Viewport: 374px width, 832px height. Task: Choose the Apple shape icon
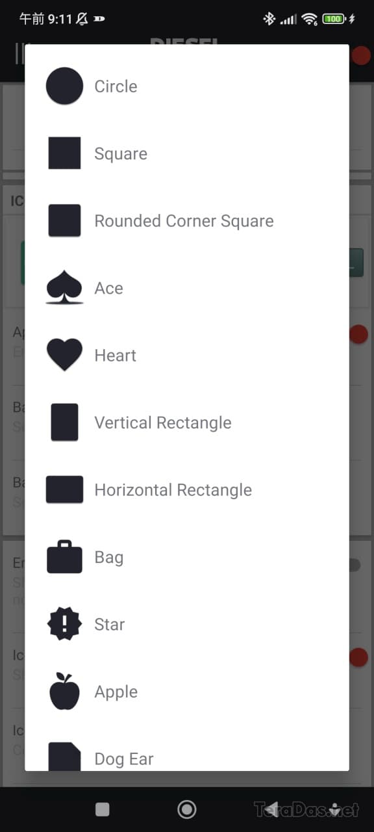64,692
